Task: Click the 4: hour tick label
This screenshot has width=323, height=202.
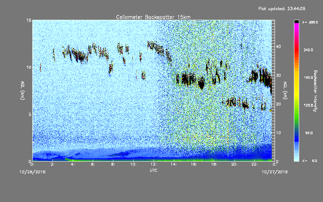Action: (x=73, y=164)
